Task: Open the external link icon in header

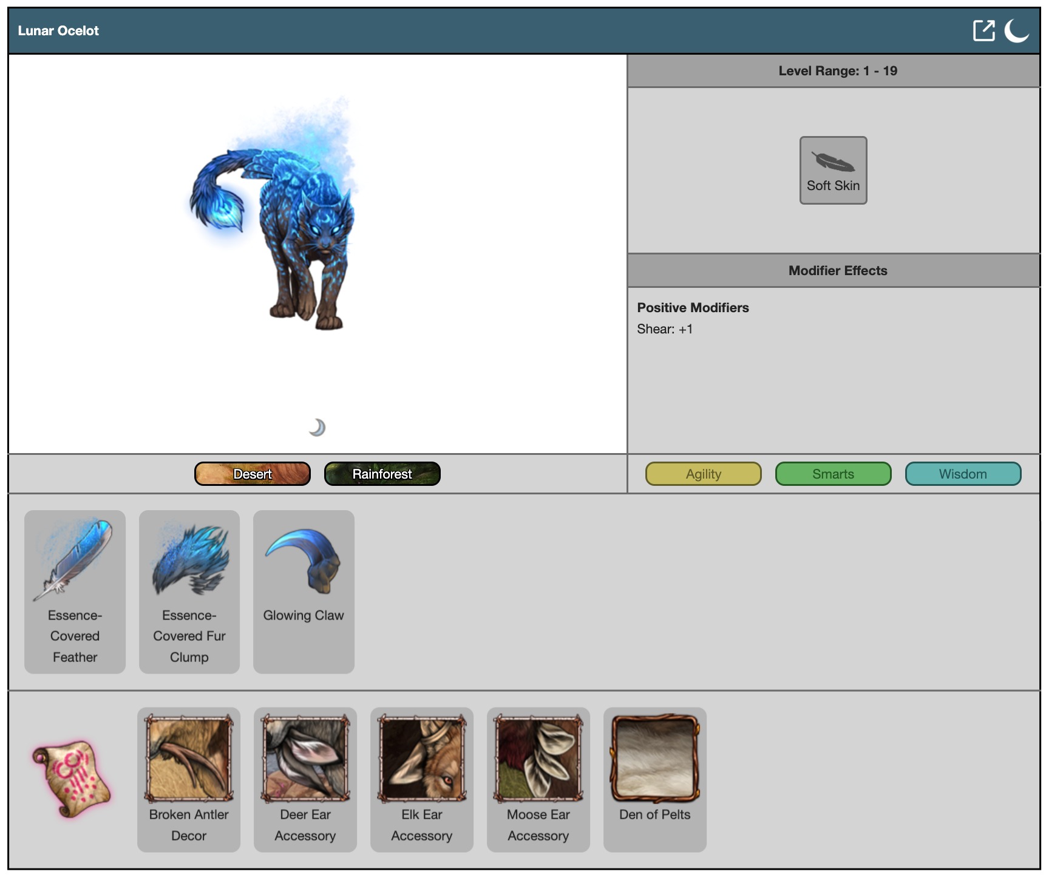Action: (x=983, y=30)
